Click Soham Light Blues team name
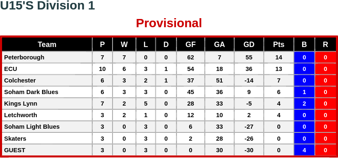Image resolution: width=338 pixels, height=165 pixels. point(32,127)
